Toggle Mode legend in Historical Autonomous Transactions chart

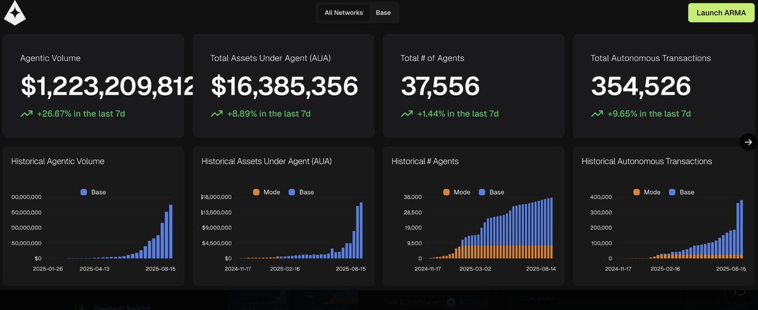pyautogui.click(x=646, y=192)
